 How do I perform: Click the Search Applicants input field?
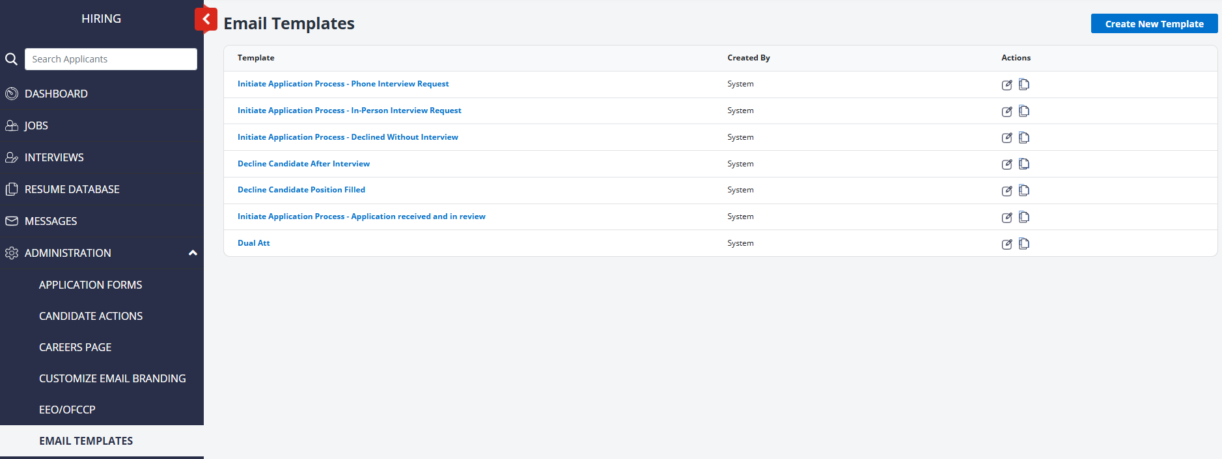coord(111,59)
